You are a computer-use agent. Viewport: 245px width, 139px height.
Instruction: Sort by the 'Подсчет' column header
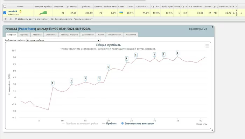coord(58,7)
